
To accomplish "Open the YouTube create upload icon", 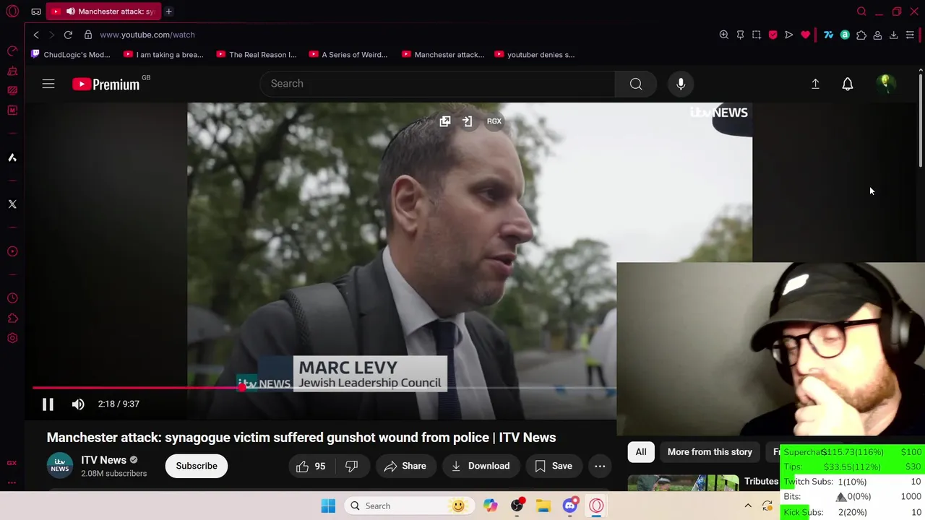I will tap(815, 84).
